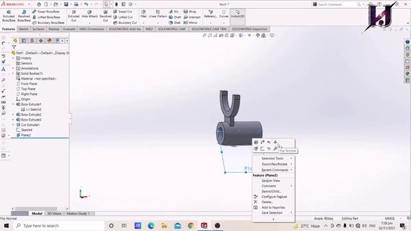
Task: Switch to SOLIDWORKS Inspection tab
Action: pos(249,29)
